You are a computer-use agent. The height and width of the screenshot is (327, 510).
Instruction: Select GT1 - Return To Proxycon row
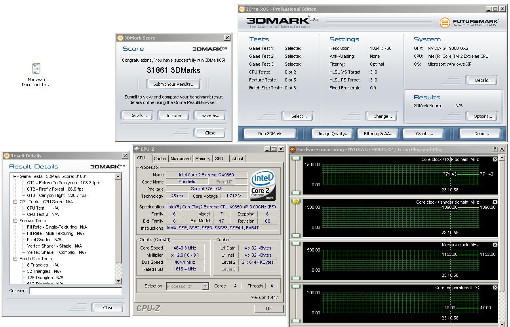click(63, 183)
